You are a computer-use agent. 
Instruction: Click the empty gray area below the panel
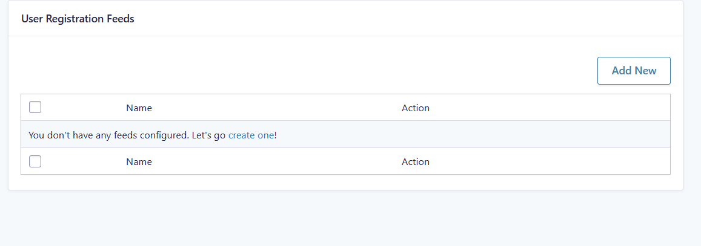[x=350, y=219]
